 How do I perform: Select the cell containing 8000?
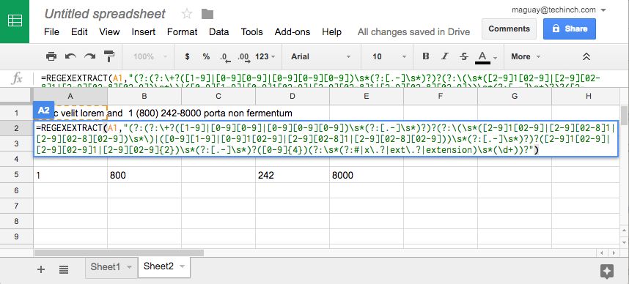(367, 175)
